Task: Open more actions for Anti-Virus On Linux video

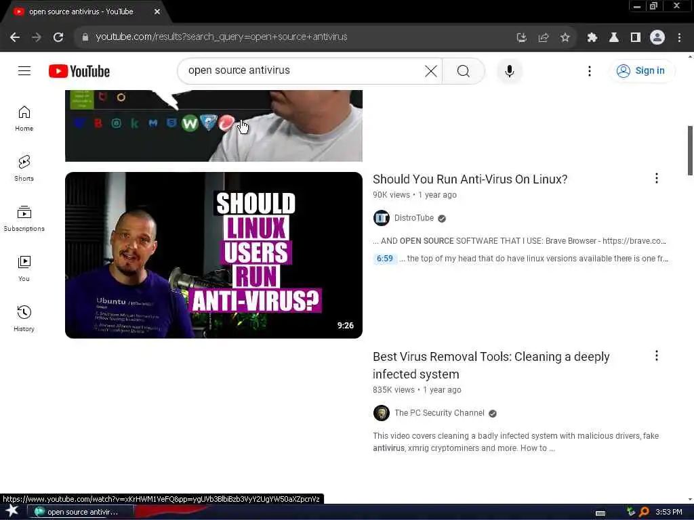Action: click(x=656, y=178)
